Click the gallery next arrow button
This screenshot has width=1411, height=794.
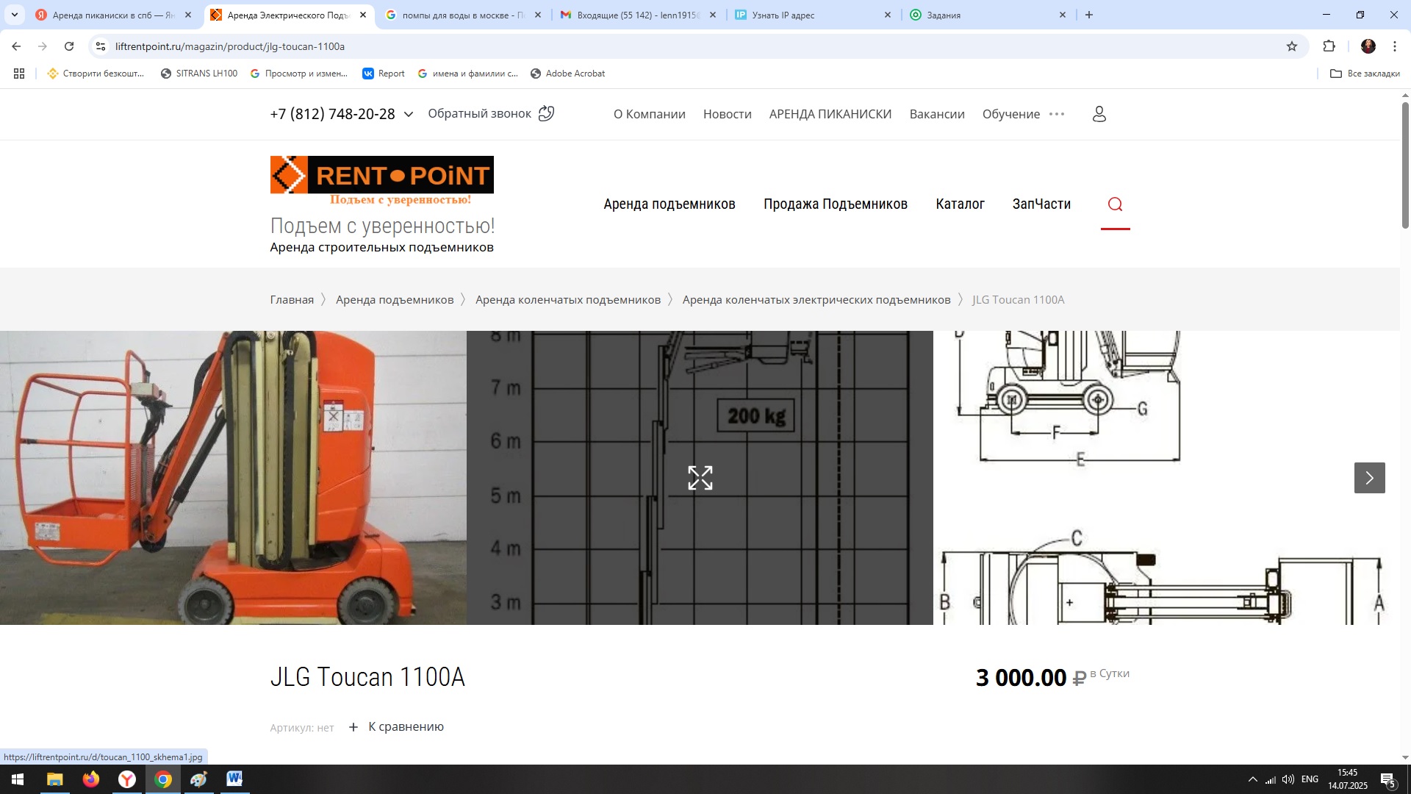point(1369,478)
